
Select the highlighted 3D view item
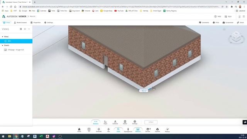tap(16, 41)
